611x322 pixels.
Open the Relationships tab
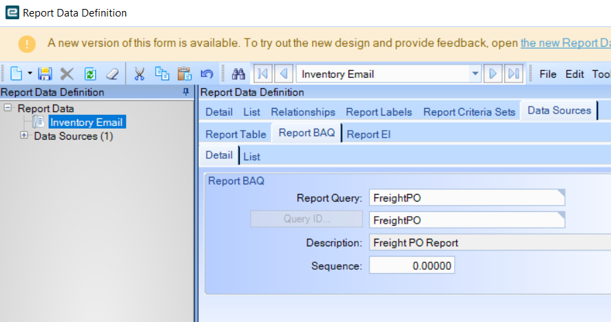click(x=303, y=112)
